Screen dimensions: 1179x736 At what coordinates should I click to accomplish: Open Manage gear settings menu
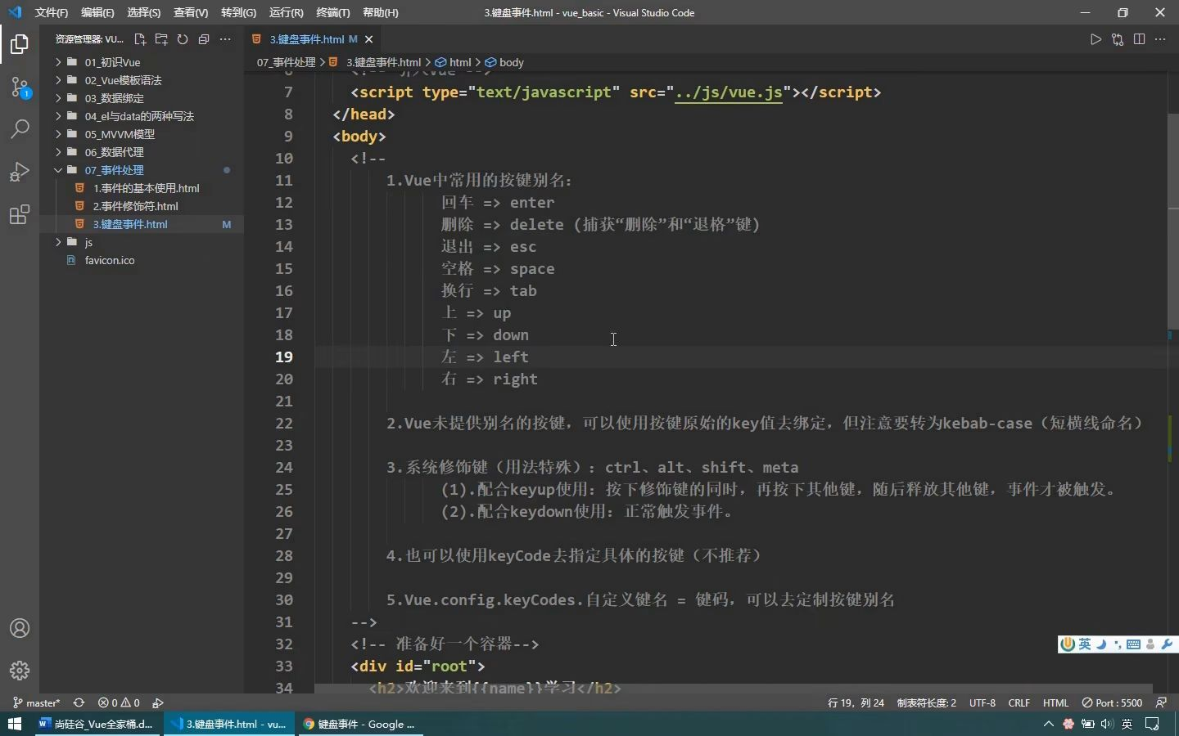pyautogui.click(x=20, y=671)
